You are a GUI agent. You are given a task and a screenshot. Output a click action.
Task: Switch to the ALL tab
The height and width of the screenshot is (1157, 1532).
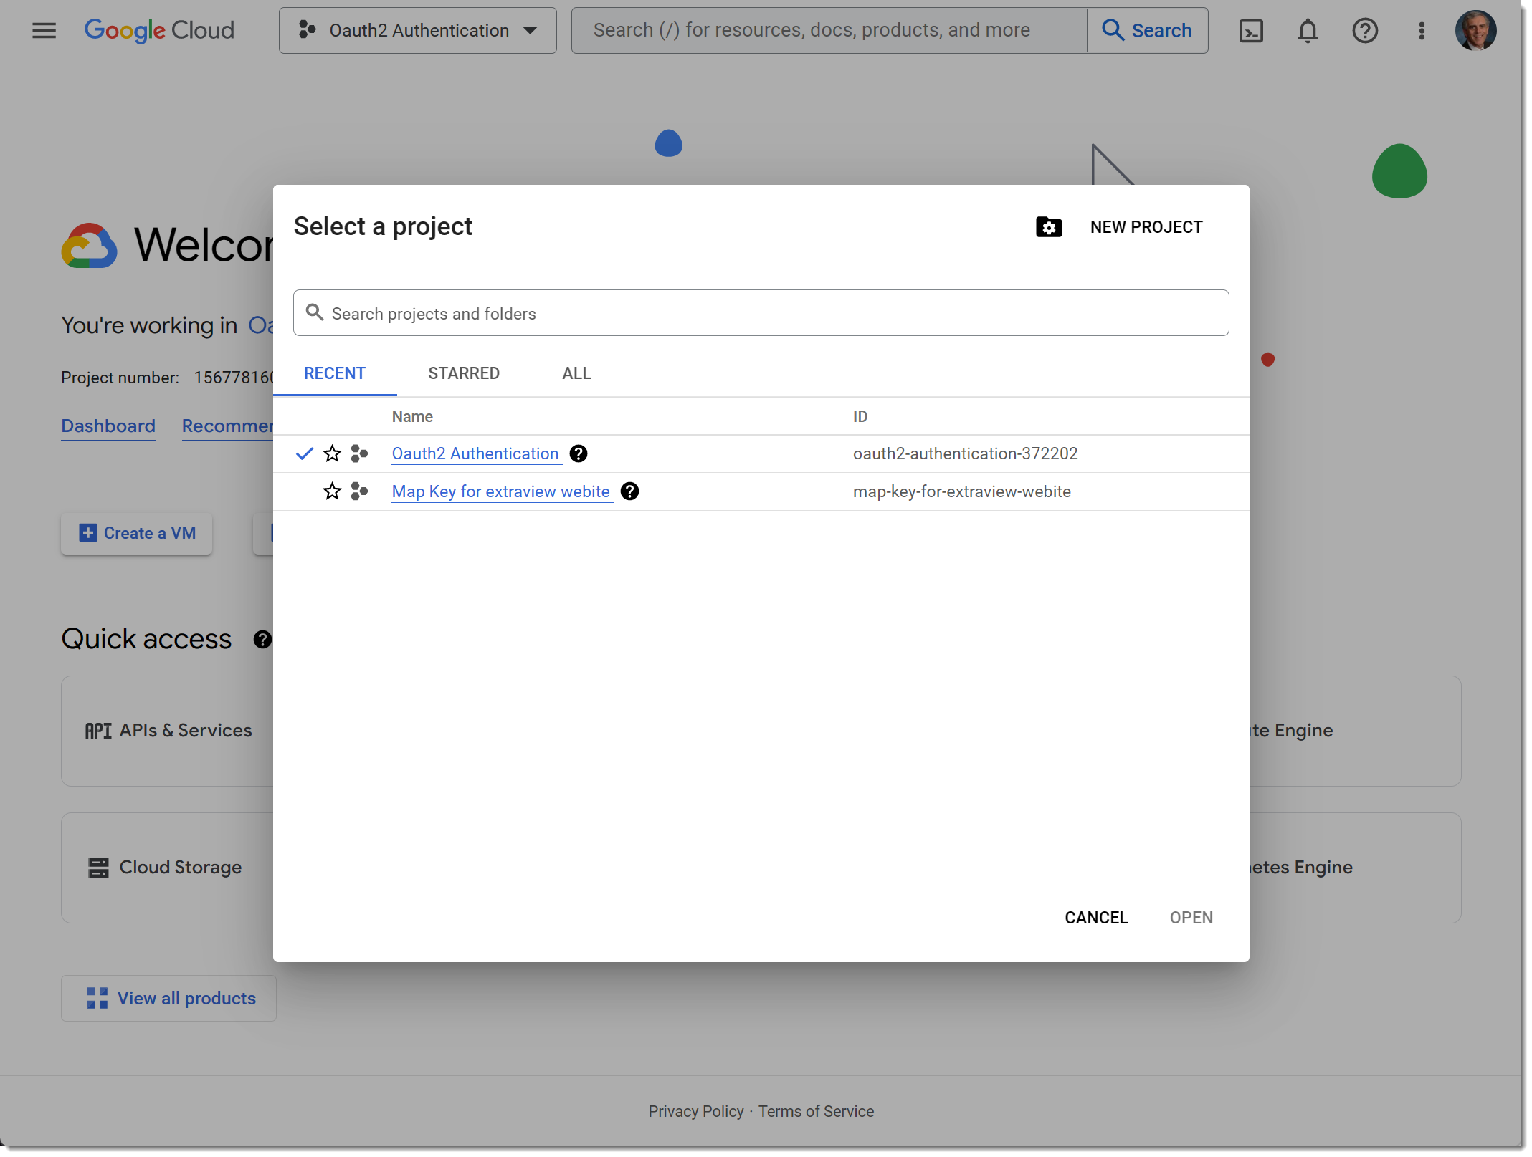click(x=577, y=373)
